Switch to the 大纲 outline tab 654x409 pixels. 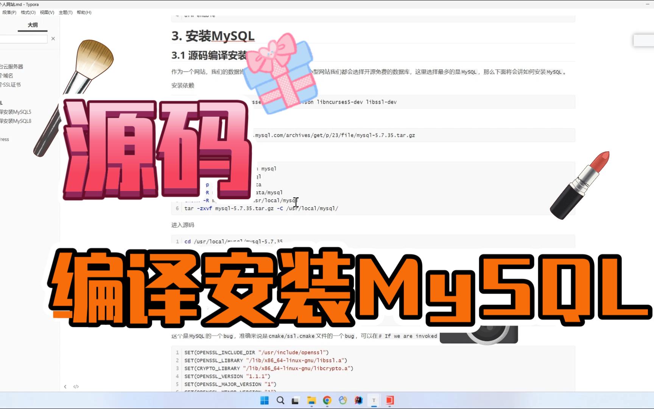click(x=33, y=25)
